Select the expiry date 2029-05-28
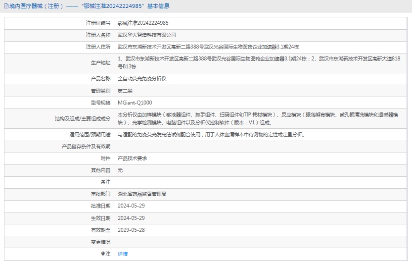Viewport: 412px width, 264px height. pos(131,230)
